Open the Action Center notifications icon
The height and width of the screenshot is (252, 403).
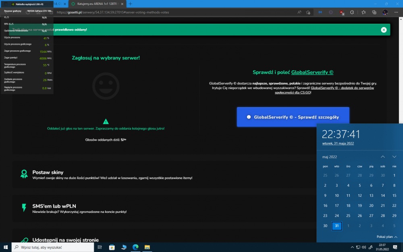[395, 247]
